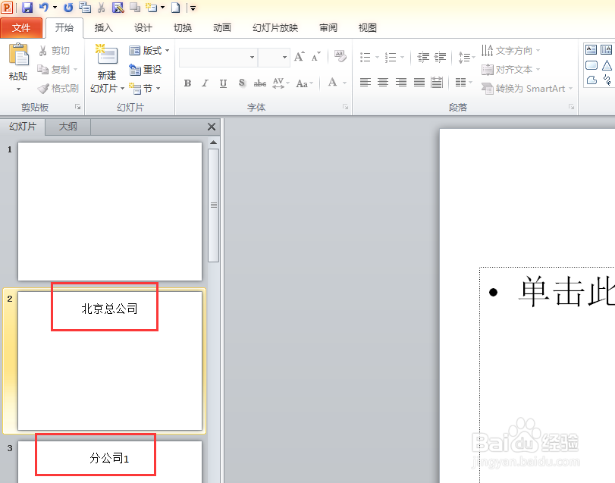Toggle justify text alignment
This screenshot has width=615, height=483.
(419, 83)
